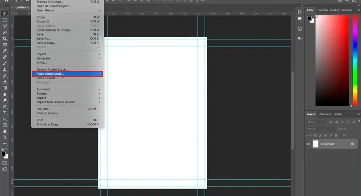Select the Zoom tool
Screen dimensions: 361x196
(x=5, y=138)
